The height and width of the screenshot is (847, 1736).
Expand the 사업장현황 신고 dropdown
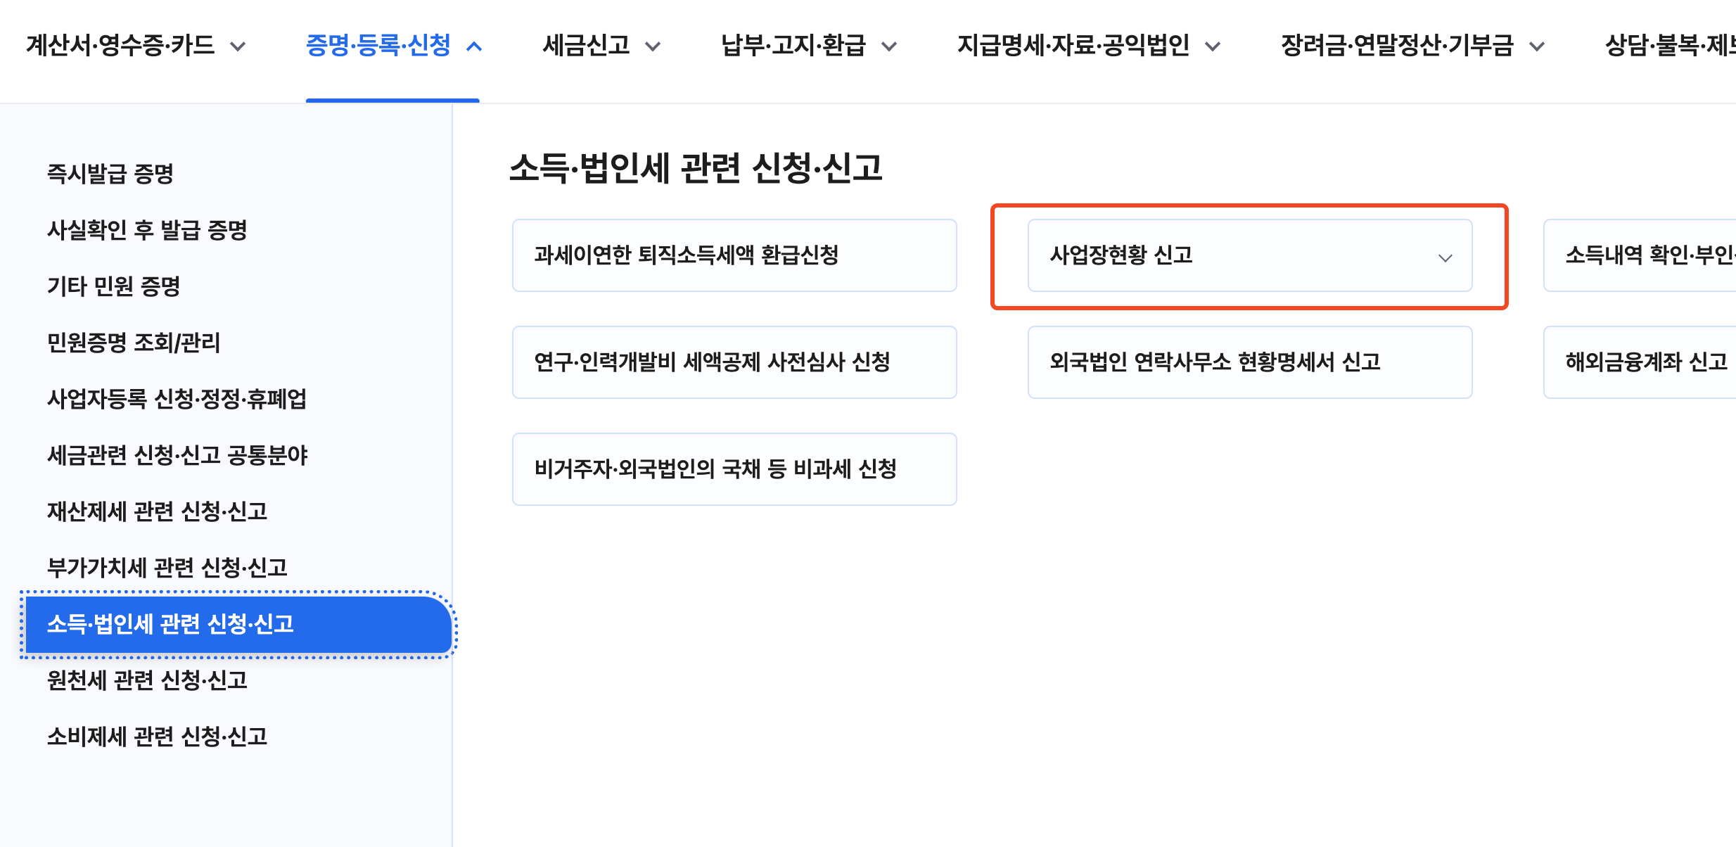tap(1250, 255)
